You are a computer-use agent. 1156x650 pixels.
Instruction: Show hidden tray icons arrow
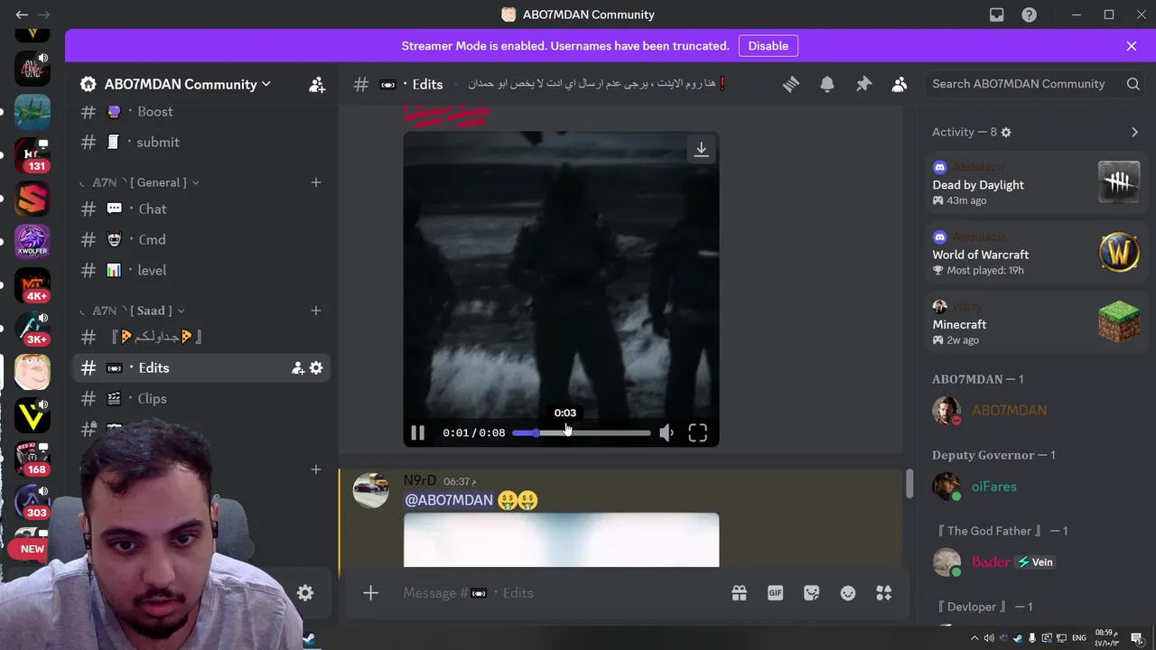pyautogui.click(x=974, y=638)
